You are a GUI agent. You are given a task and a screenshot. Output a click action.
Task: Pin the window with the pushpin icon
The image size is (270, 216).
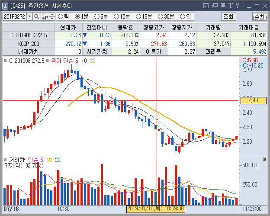pos(223,6)
